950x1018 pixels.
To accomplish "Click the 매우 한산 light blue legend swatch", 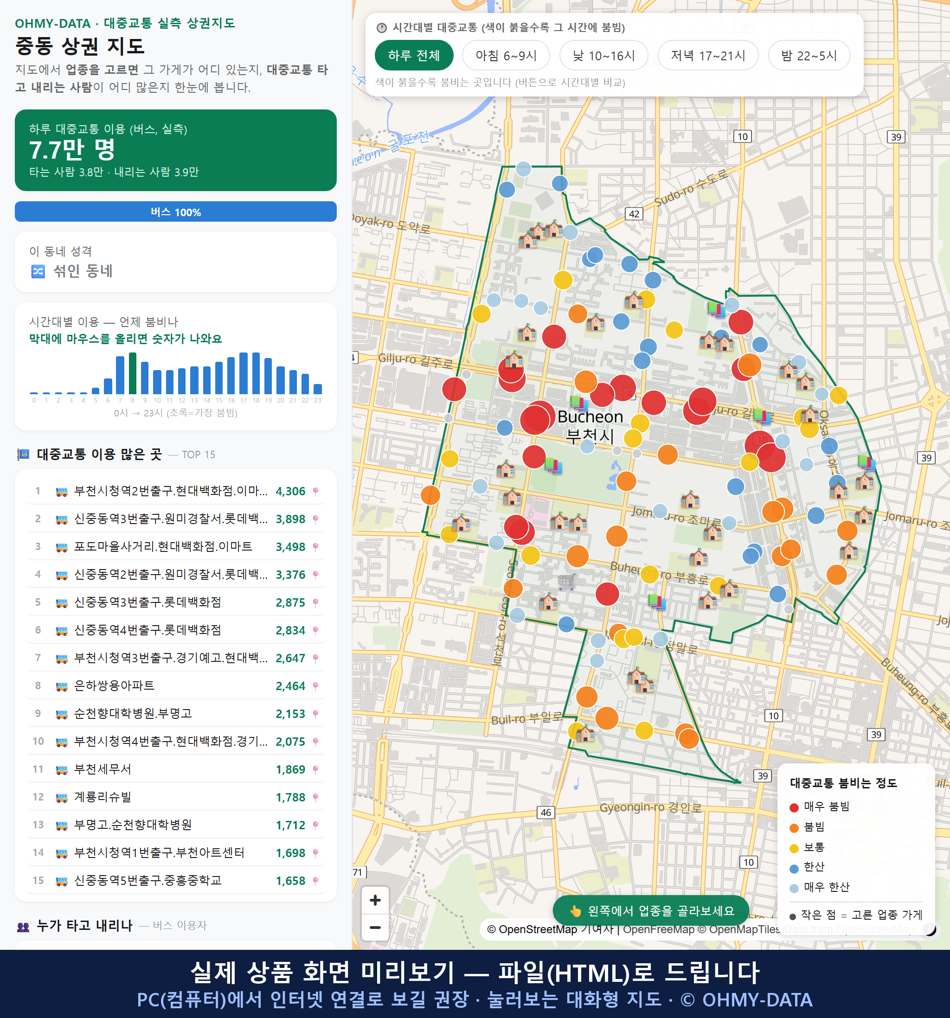I will coord(794,889).
